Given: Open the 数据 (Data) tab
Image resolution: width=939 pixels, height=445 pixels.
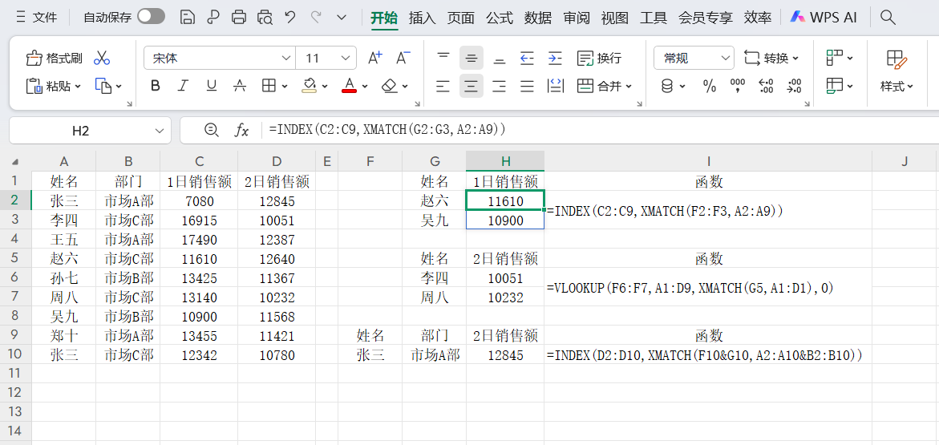Looking at the screenshot, I should (537, 17).
